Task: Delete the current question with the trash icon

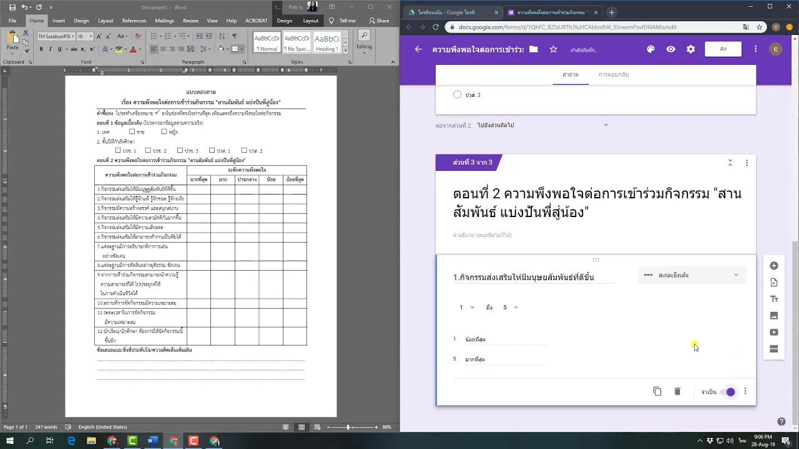Action: tap(677, 392)
